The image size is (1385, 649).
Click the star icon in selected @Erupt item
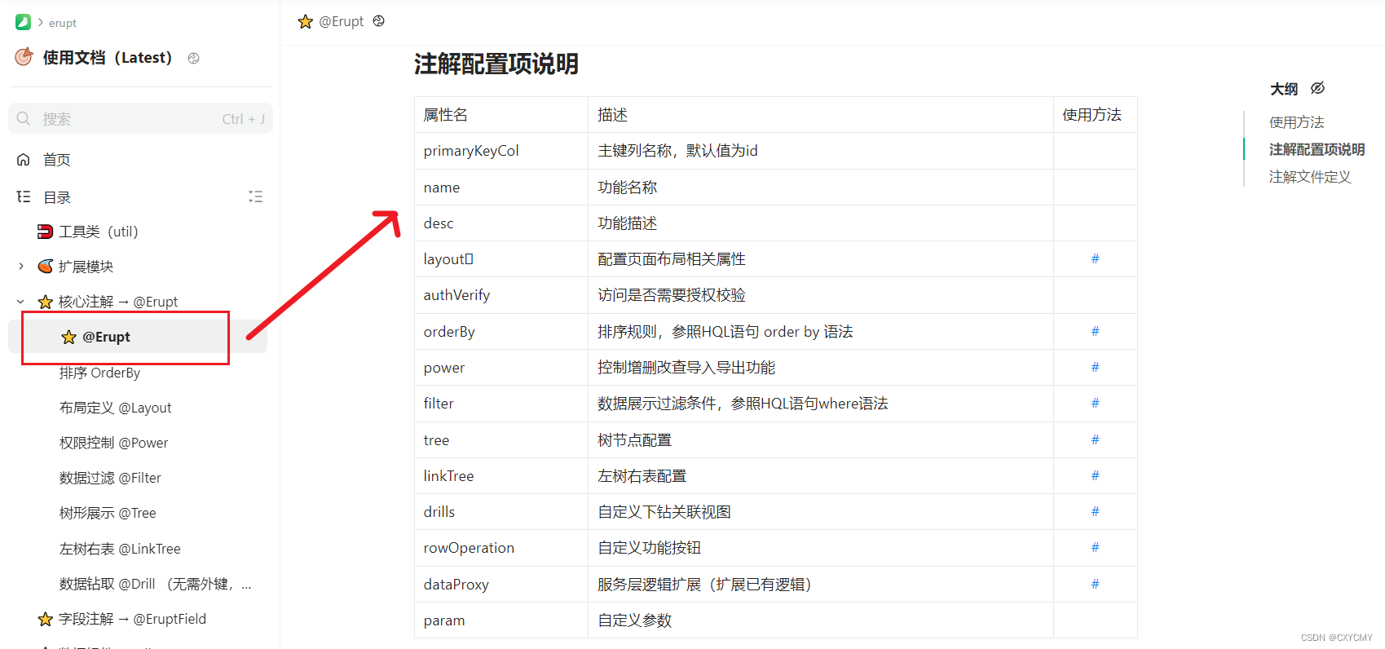(69, 337)
